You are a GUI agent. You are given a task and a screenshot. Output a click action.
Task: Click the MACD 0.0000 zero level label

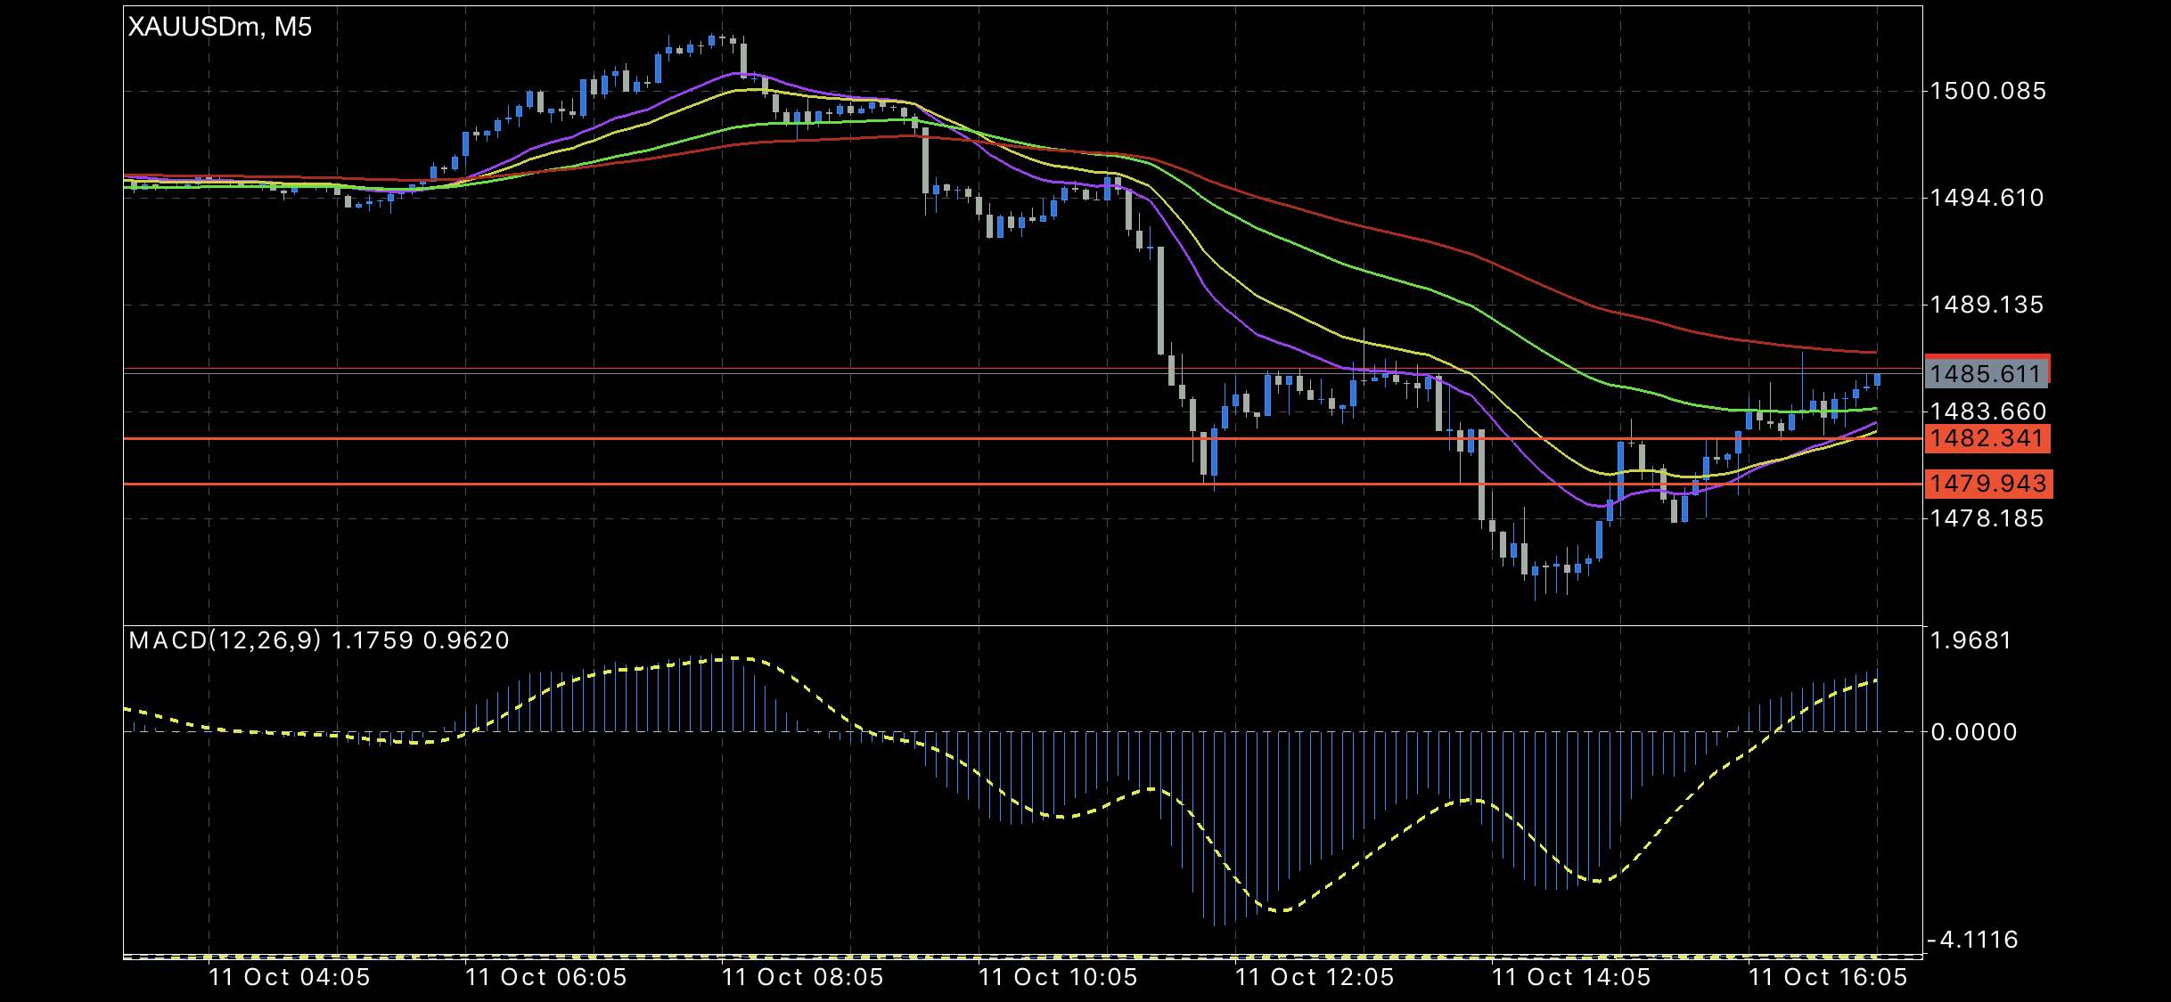point(1971,732)
